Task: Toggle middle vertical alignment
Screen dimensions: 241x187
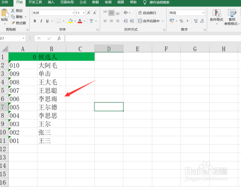Action: [111, 12]
